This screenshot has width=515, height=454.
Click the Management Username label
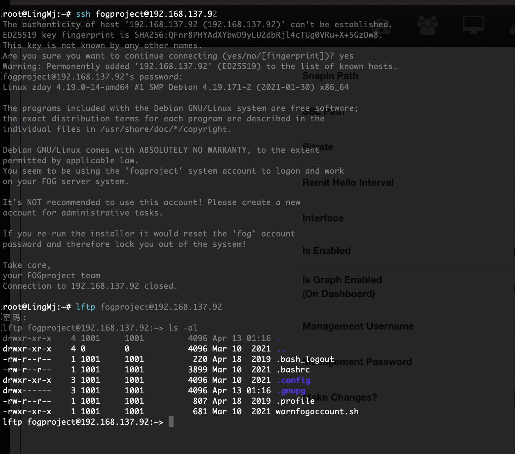[358, 326]
